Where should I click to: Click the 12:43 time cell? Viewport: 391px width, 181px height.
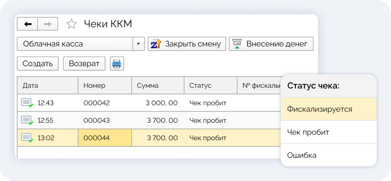tap(45, 103)
